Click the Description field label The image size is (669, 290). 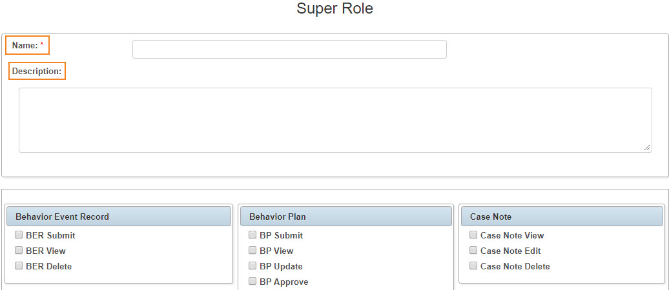37,71
